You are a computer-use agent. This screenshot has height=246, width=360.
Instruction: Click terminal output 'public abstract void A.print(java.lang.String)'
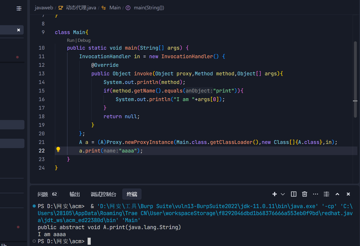(109, 227)
